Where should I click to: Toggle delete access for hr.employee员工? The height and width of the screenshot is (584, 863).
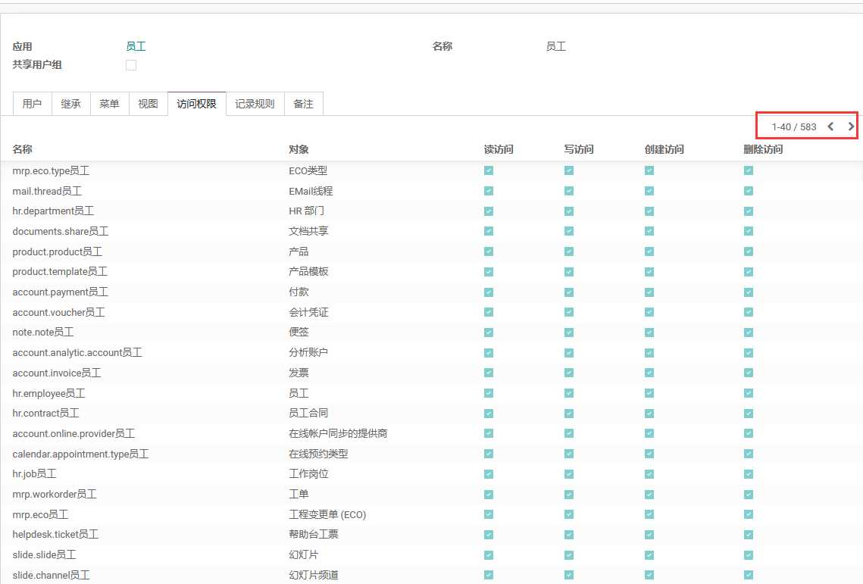tap(749, 393)
